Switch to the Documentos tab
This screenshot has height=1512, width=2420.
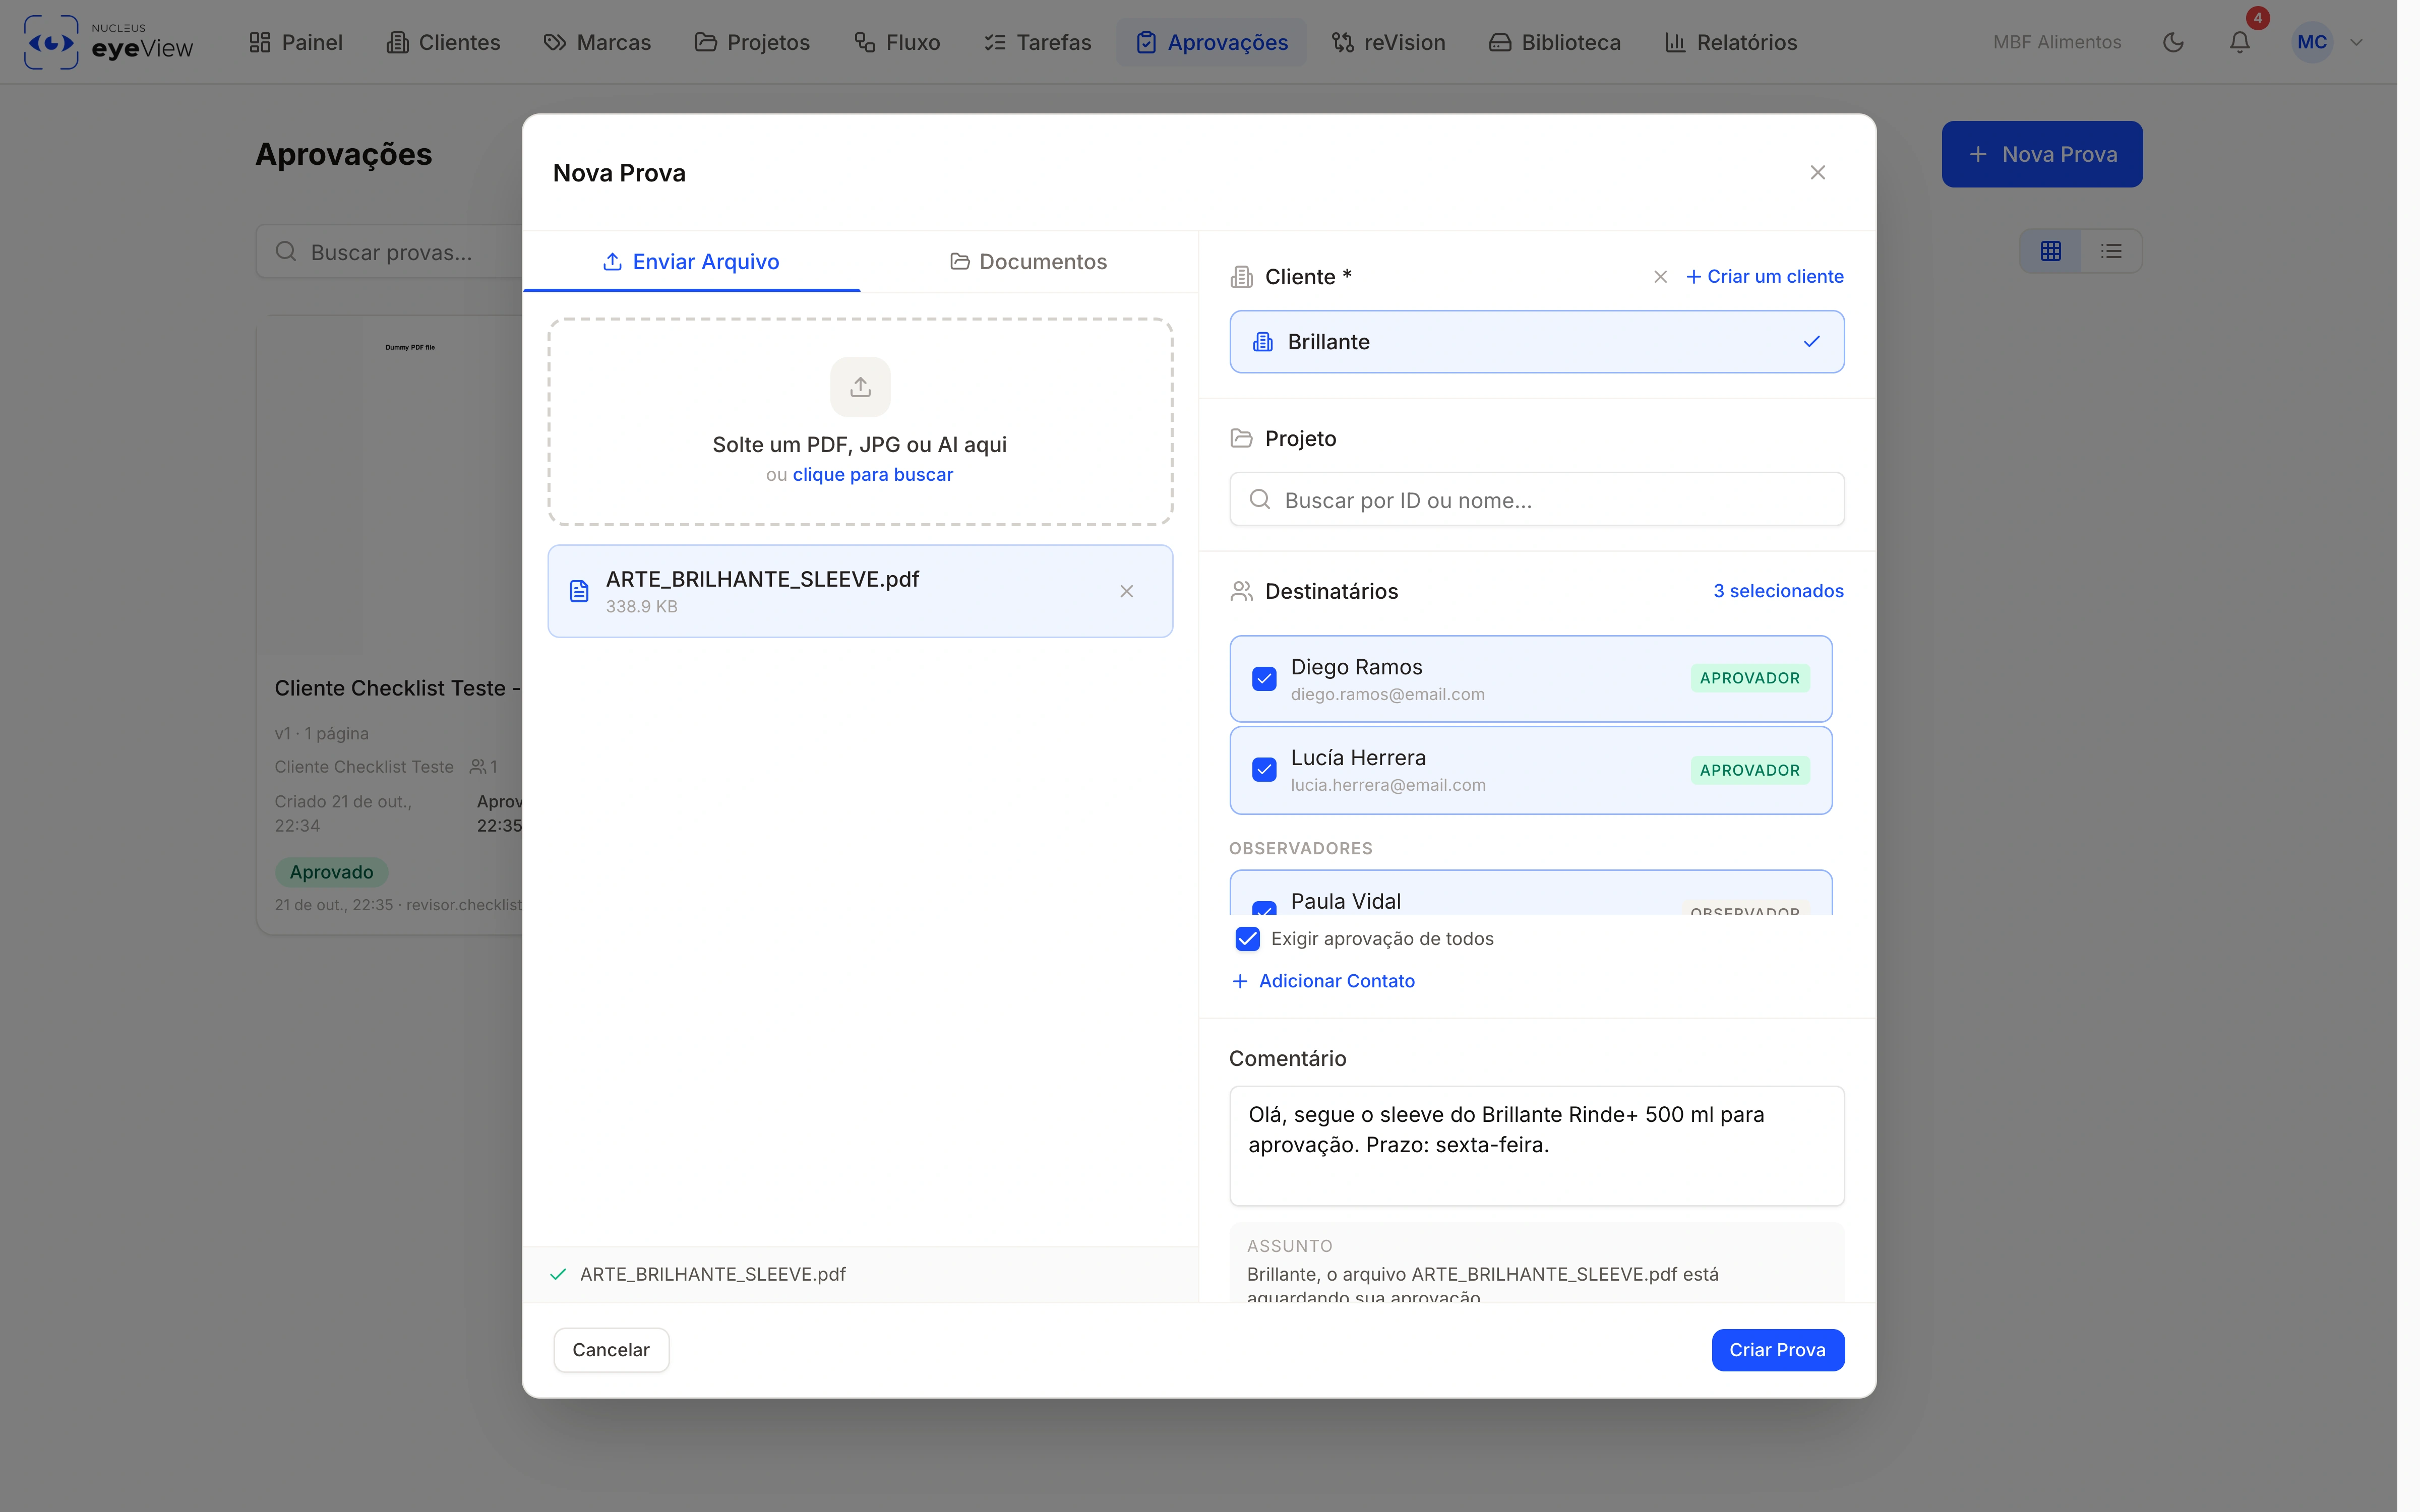(1028, 261)
